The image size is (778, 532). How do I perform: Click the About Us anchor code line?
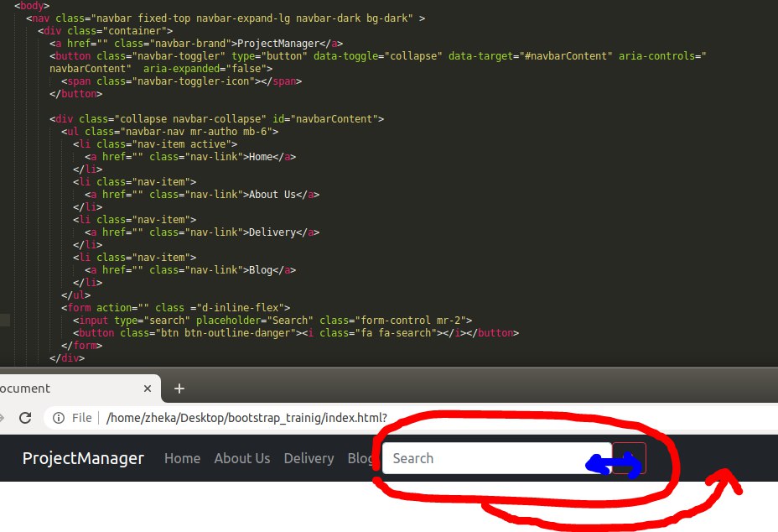tap(202, 194)
